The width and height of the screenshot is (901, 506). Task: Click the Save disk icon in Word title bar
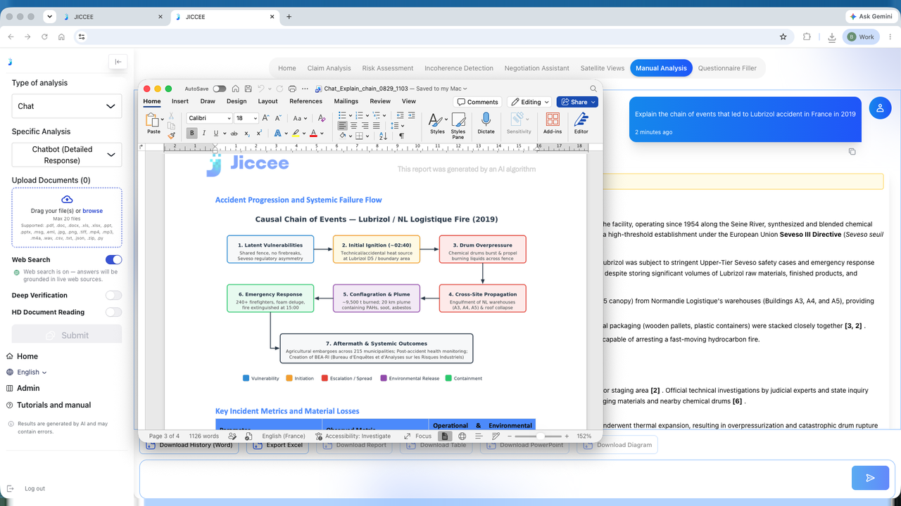click(x=248, y=89)
